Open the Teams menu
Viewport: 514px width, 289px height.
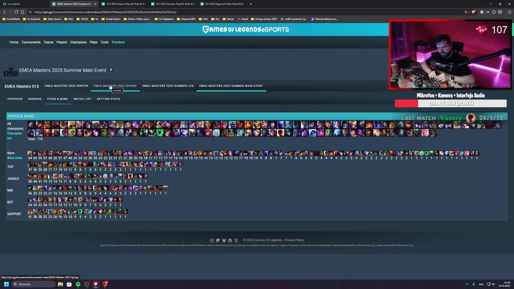coord(48,42)
